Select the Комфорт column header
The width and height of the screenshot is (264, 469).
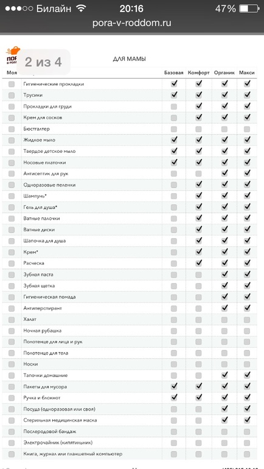click(x=198, y=72)
